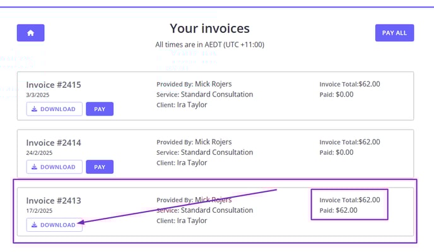Viewport: 434px width, 252px height.
Task: Select the Invoice #2413 heading
Action: click(54, 201)
